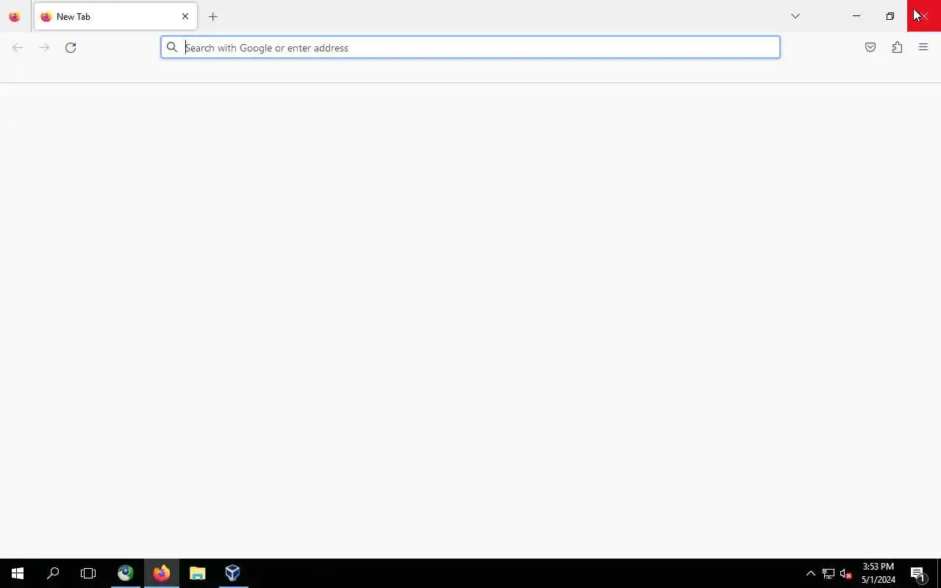
Task: Expand the list all tabs chevron
Action: click(795, 16)
